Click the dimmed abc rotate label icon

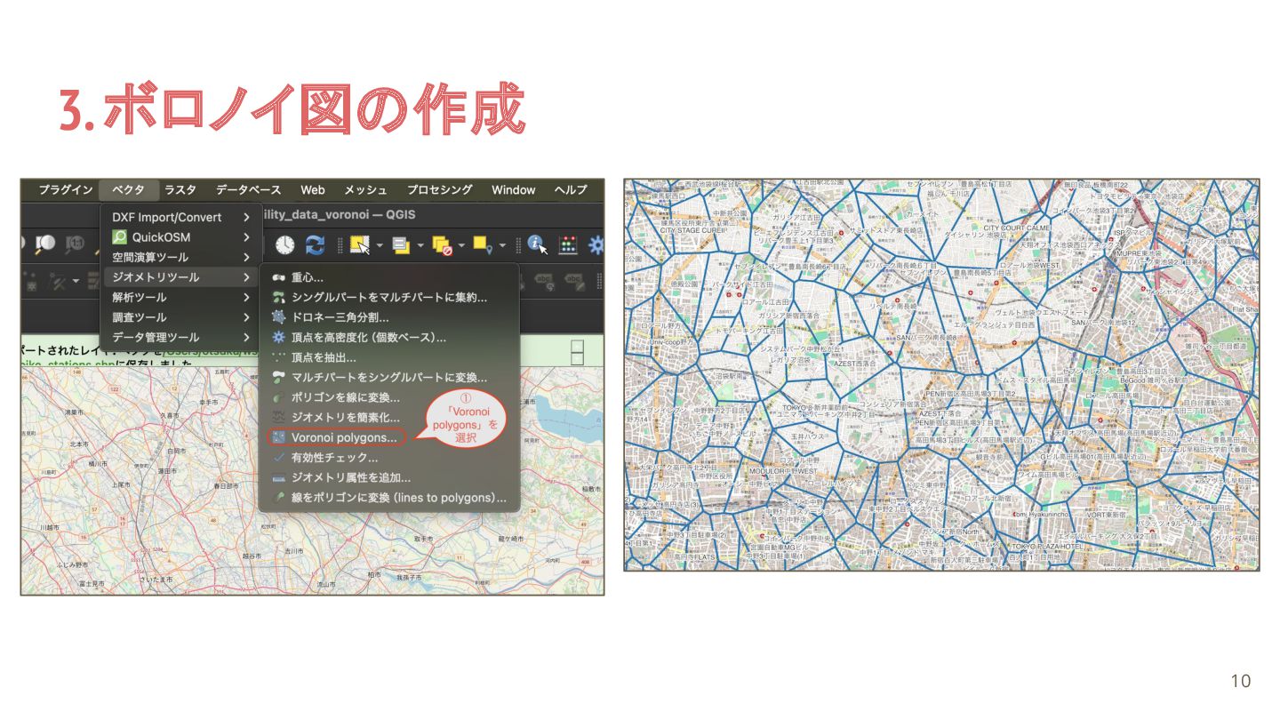[543, 281]
